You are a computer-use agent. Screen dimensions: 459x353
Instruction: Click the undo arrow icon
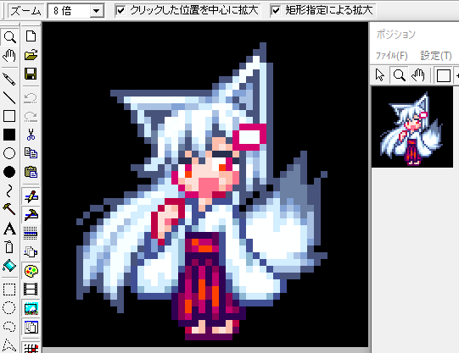[x=31, y=98]
